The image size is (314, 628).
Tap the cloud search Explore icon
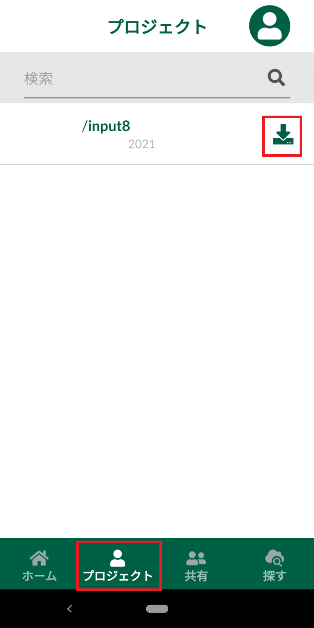pos(275,558)
